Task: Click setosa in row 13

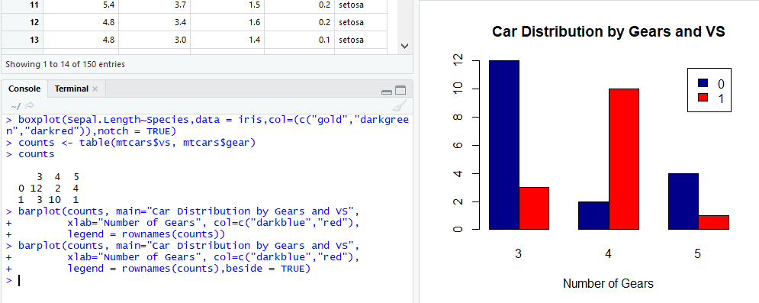Action: [x=351, y=40]
